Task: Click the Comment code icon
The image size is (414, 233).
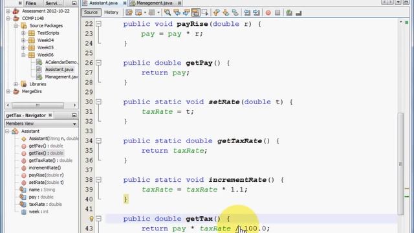Action: [289, 12]
